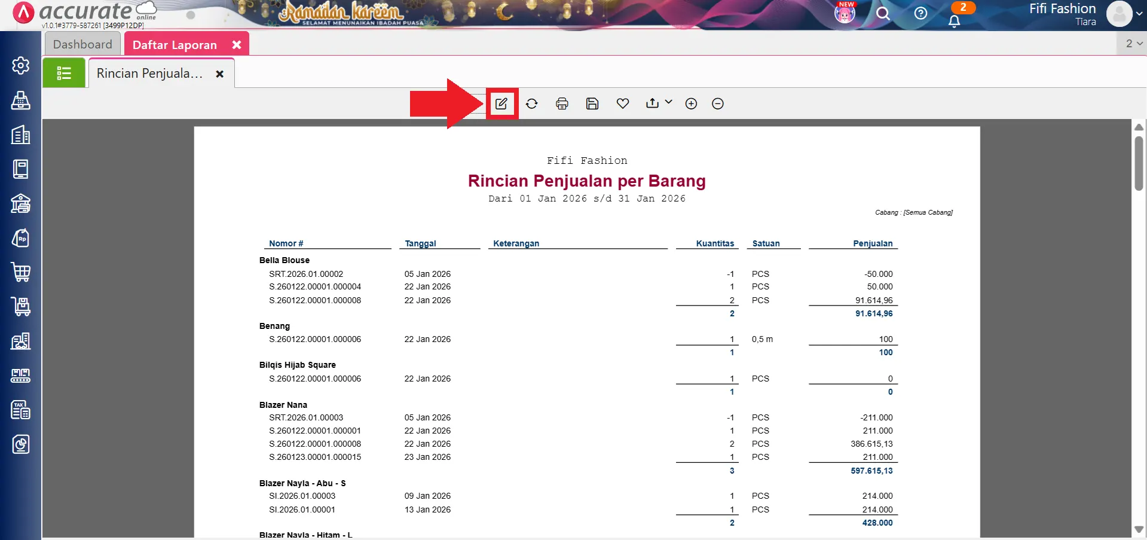This screenshot has height=540, width=1147.
Task: Mark the report as favorite with the heart icon
Action: coord(623,103)
